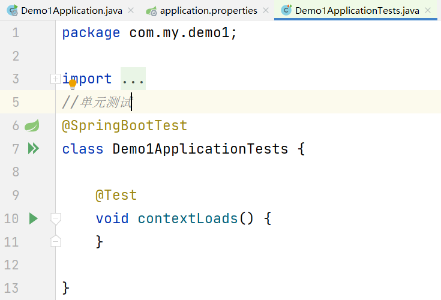Run Demo1ApplicationTests class via gutter double-arrow
The height and width of the screenshot is (300, 441).
point(33,148)
